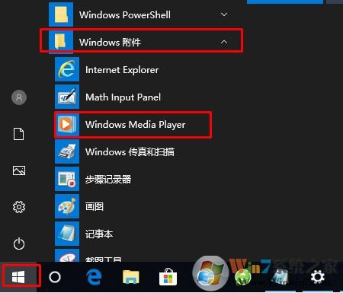Open the 步骤记录器 recorder icon
The image size is (343, 293).
(67, 179)
